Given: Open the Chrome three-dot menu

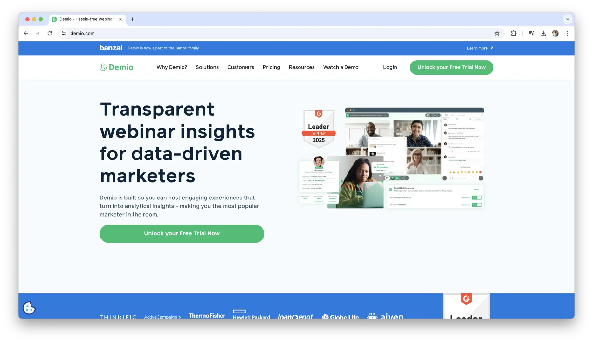Looking at the screenshot, I should pyautogui.click(x=567, y=33).
